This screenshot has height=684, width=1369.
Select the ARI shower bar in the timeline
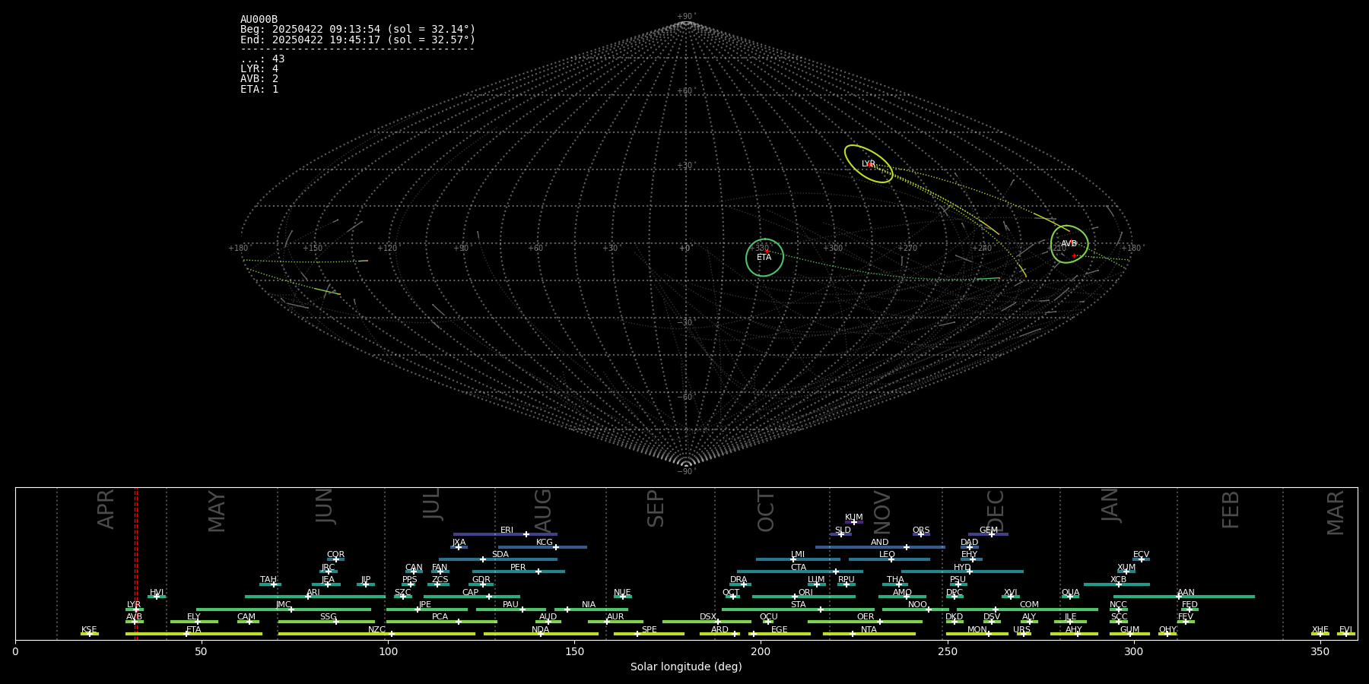(x=315, y=597)
